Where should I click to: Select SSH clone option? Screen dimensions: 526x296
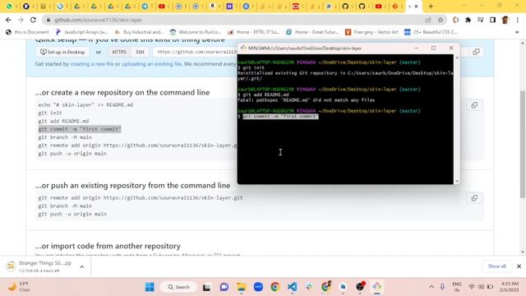(140, 52)
